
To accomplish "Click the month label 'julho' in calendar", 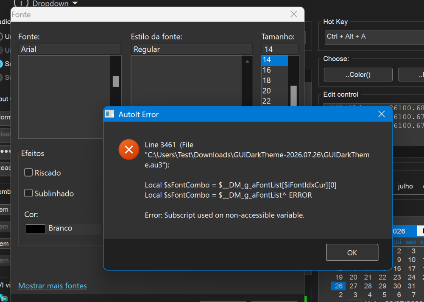I will coord(405,186).
